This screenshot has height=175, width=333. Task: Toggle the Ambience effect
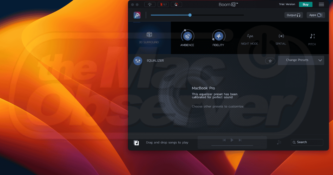(x=187, y=36)
